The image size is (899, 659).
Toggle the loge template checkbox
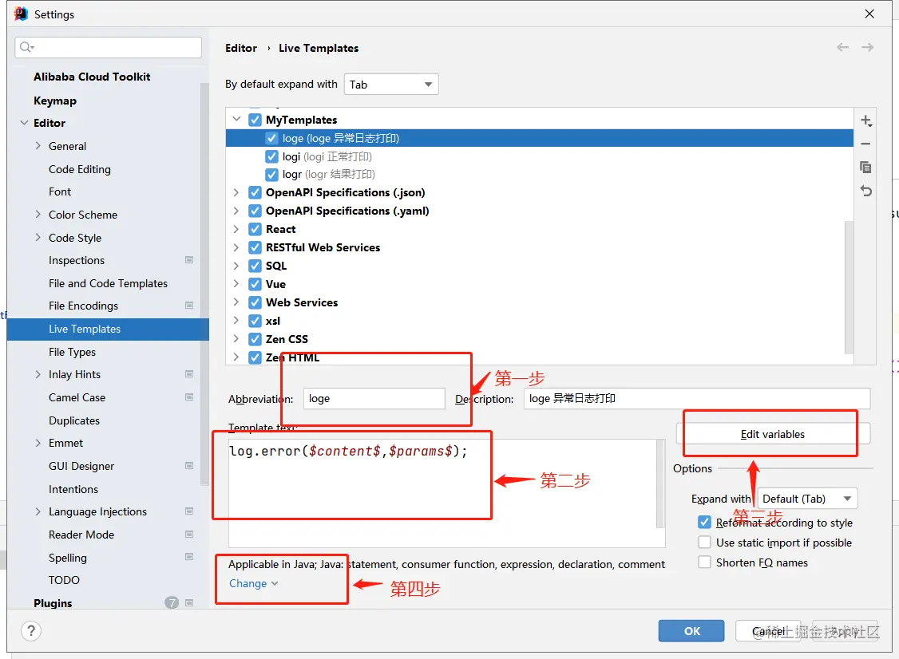(x=271, y=138)
